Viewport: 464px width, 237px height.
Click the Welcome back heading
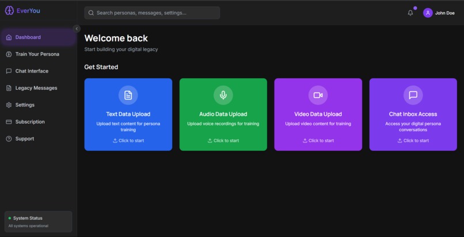pos(116,38)
